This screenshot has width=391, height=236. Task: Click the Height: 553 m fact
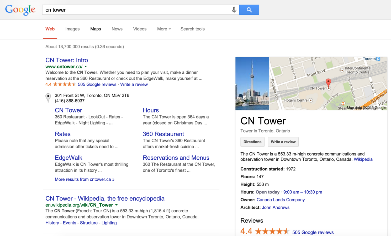coord(255,184)
